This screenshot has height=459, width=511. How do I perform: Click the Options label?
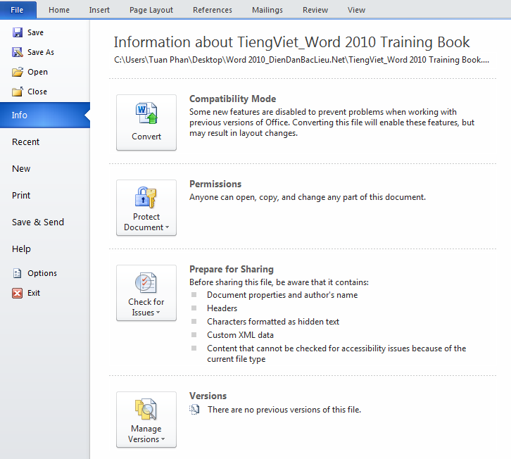coord(42,273)
